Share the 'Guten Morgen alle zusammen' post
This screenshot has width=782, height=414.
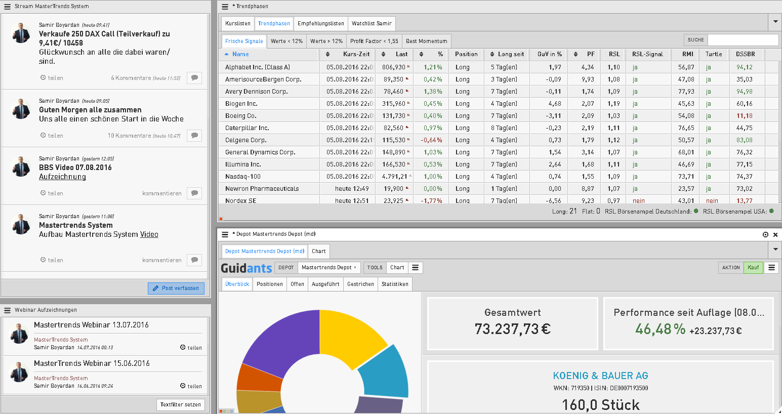pos(52,135)
